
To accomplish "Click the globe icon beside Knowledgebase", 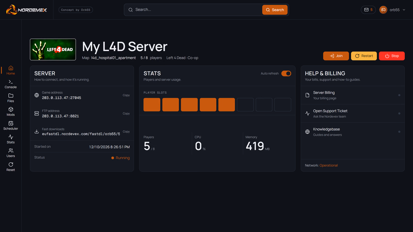I will pos(307,132).
